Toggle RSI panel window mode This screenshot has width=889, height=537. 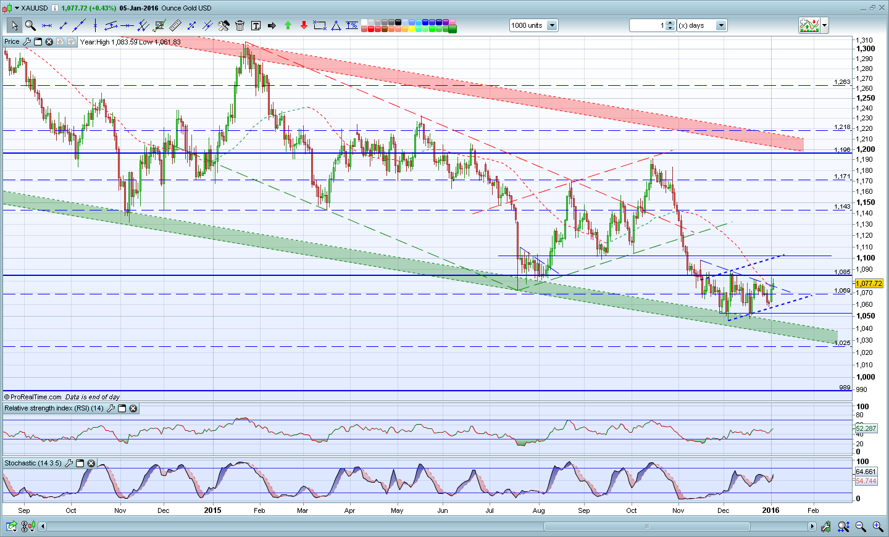pyautogui.click(x=122, y=408)
